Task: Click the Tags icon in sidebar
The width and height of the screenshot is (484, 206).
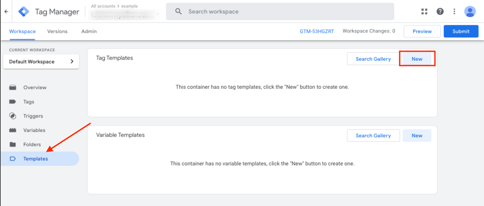Action: [13, 102]
